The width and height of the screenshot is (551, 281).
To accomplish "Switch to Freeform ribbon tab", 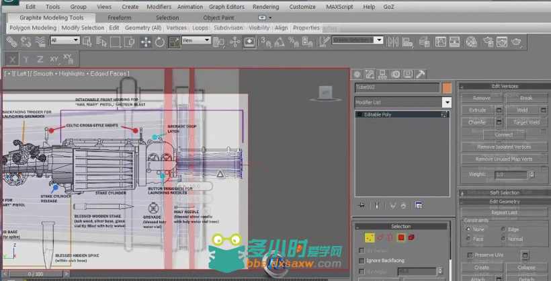I will (x=119, y=18).
